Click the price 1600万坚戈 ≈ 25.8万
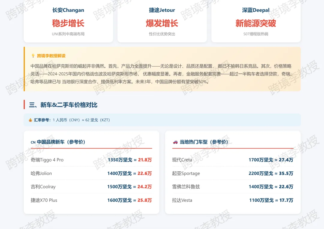 130,200
